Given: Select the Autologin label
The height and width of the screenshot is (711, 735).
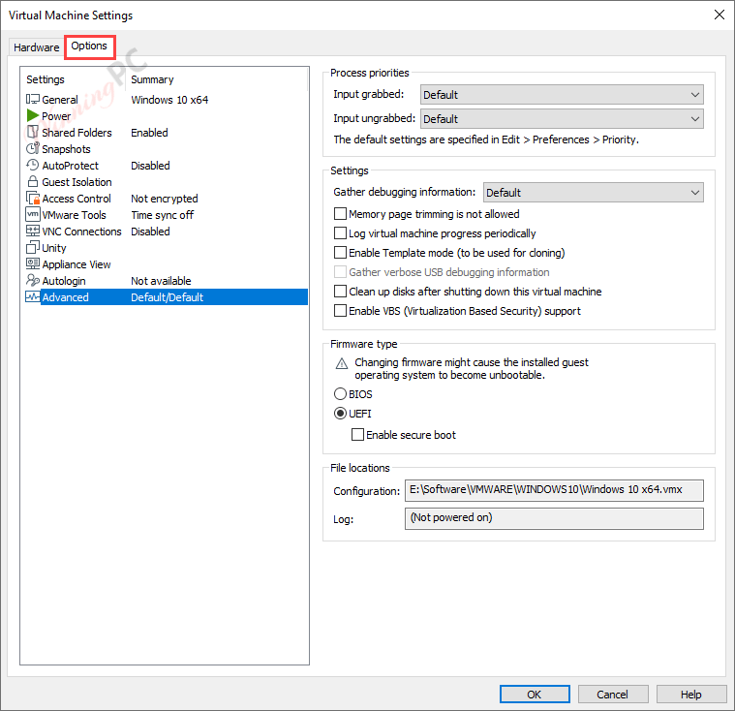Looking at the screenshot, I should point(64,281).
